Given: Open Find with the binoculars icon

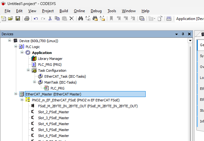Looking at the screenshot, I should pyautogui.click(x=81, y=18).
